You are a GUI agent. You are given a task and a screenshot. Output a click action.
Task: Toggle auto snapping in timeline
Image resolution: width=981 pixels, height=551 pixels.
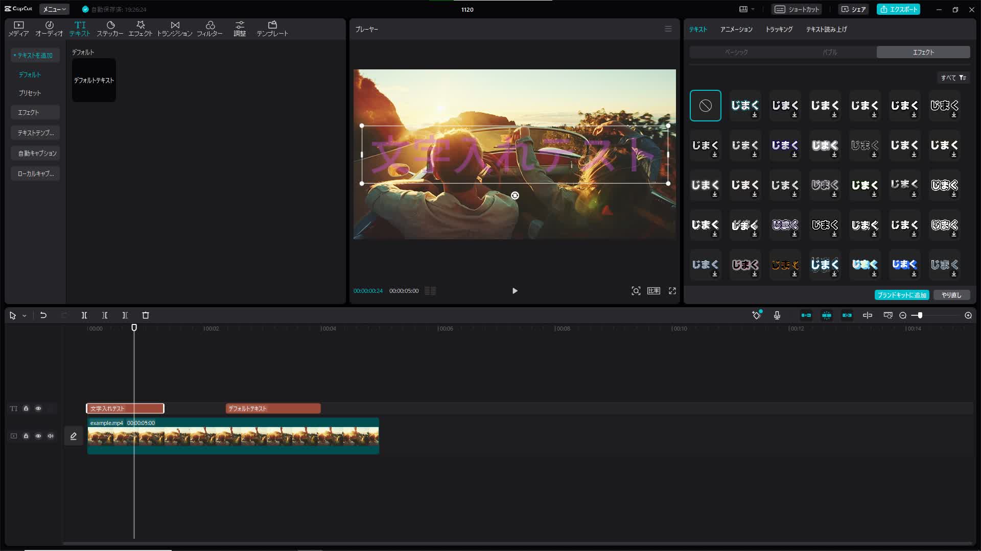point(827,315)
